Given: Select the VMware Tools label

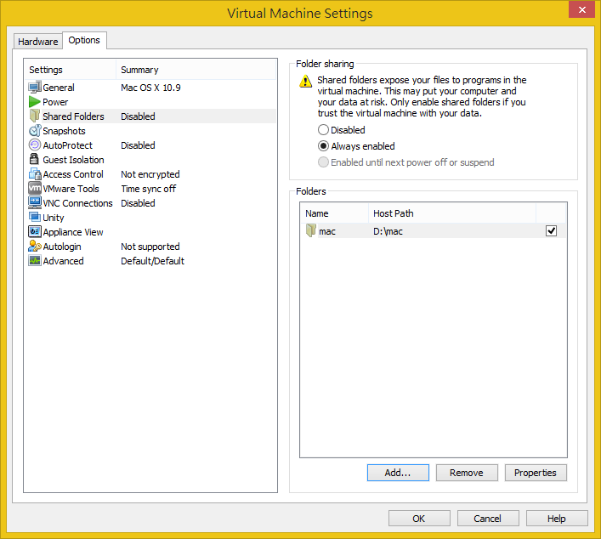Looking at the screenshot, I should [71, 189].
